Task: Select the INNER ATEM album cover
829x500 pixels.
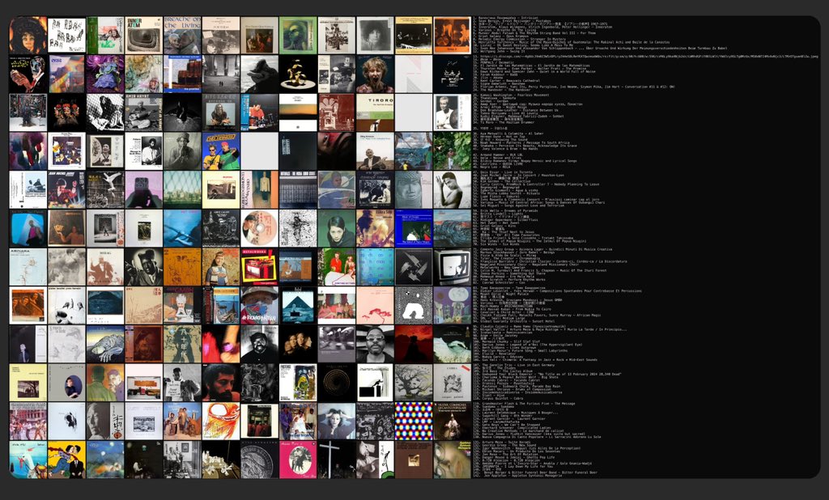Action: 144,36
